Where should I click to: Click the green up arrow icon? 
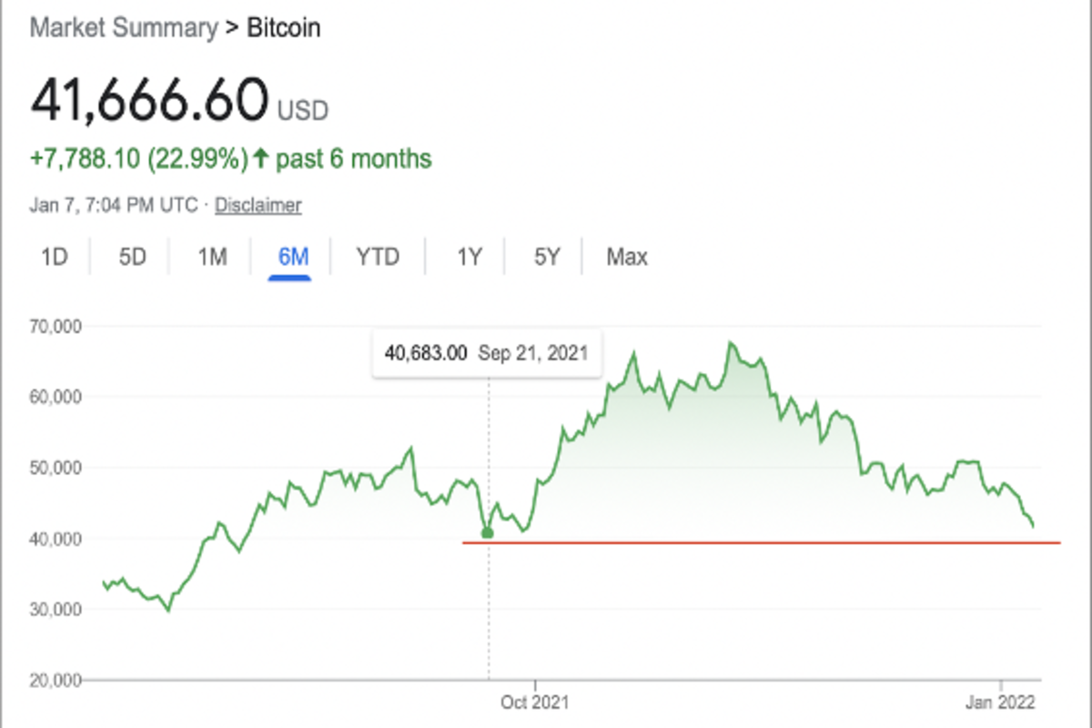click(x=261, y=159)
